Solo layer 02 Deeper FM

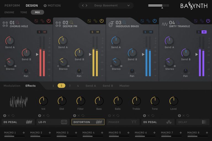click(x=92, y=32)
